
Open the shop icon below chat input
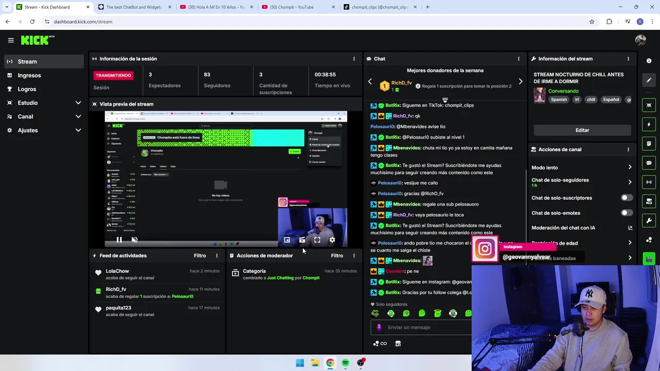click(398, 344)
